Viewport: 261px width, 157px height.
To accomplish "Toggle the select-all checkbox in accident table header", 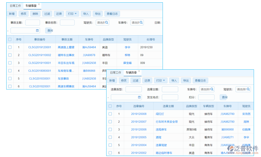I will click(x=10, y=39).
